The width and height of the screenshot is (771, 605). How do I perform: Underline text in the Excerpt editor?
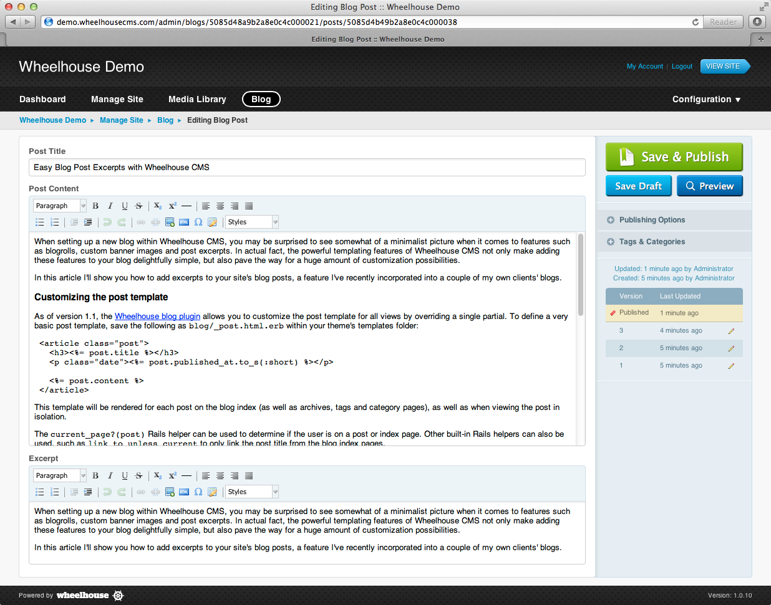point(125,475)
